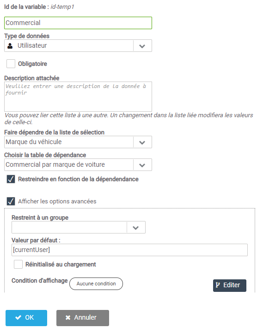257x328 pixels.
Task: Click the cross icon on the Annuler button
Action: pos(68,317)
